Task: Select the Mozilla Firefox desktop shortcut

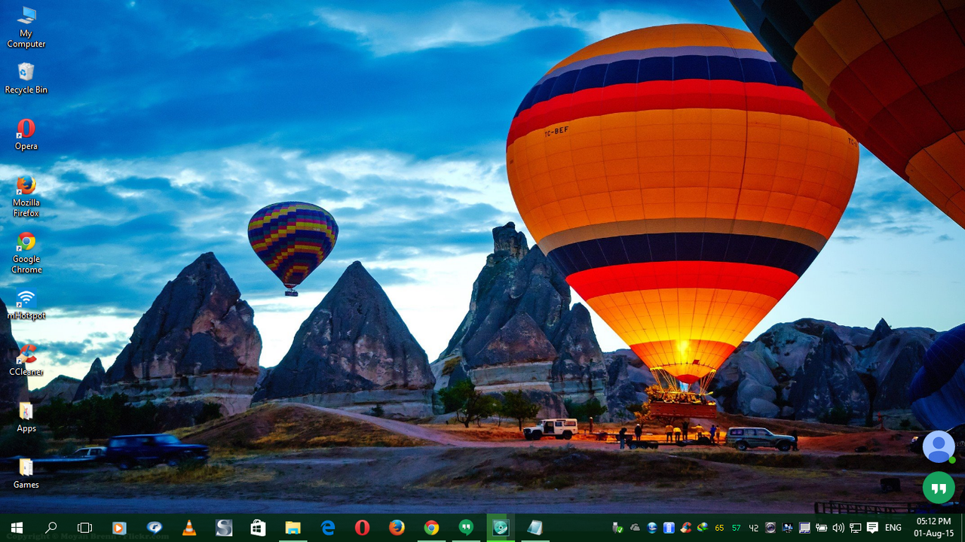Action: click(x=26, y=196)
